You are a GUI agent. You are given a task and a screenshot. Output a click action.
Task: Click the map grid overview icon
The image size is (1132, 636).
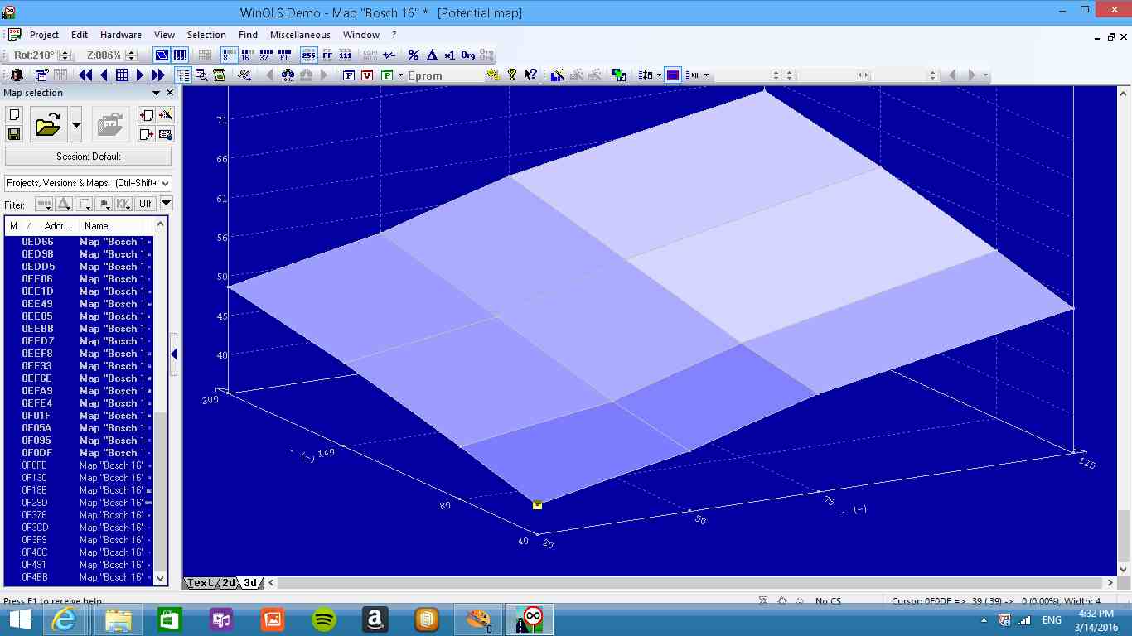click(122, 75)
